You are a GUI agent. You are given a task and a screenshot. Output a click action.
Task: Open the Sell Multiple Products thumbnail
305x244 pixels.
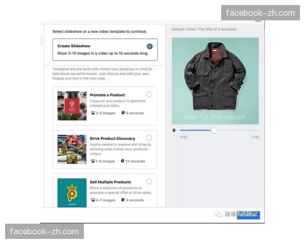click(72, 193)
